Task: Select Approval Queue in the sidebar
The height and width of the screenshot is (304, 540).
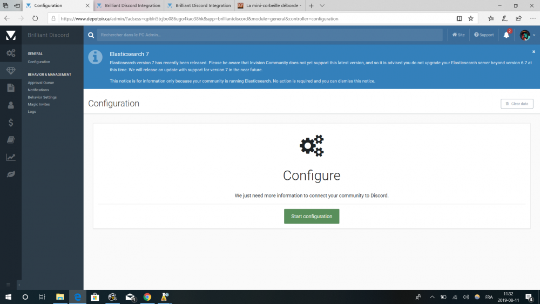Action: (x=41, y=83)
